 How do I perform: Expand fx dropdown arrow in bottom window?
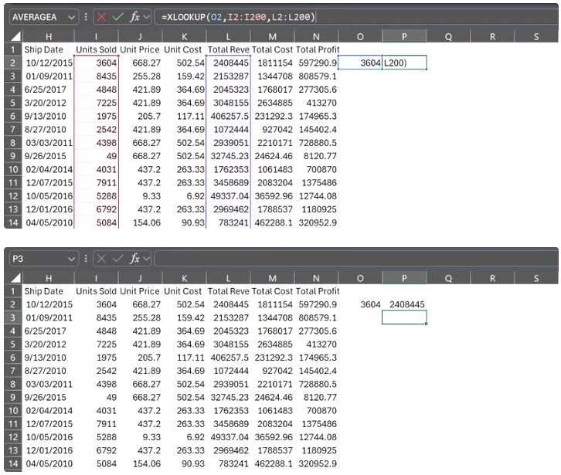(146, 258)
